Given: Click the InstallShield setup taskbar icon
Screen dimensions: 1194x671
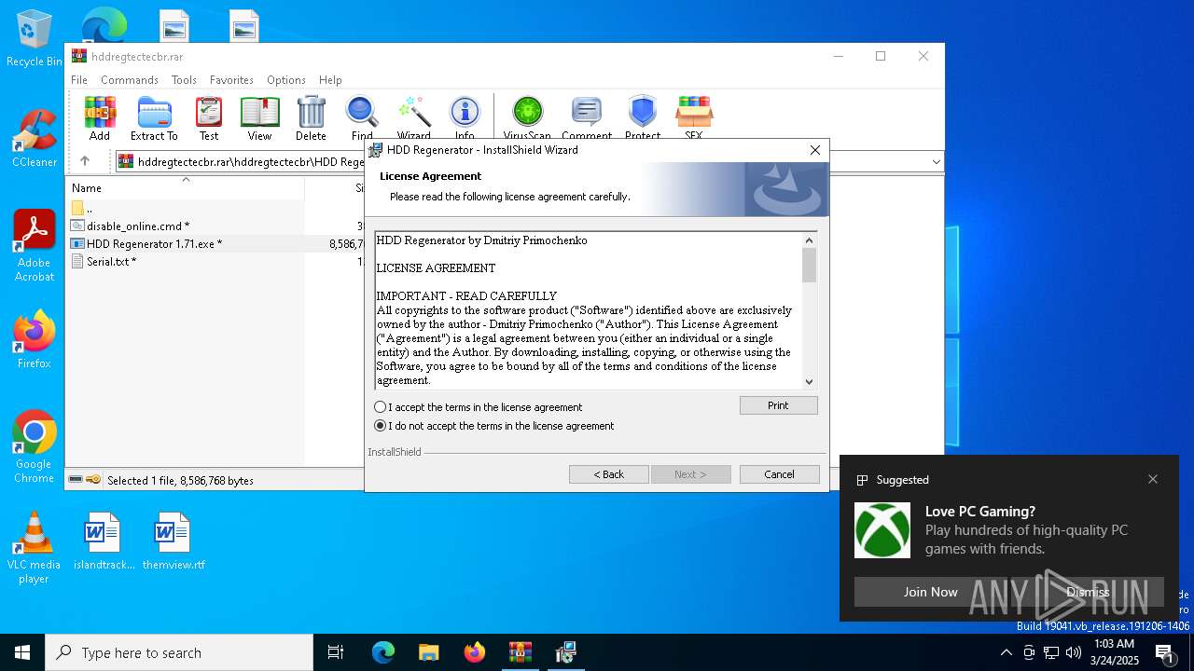Looking at the screenshot, I should click(565, 652).
